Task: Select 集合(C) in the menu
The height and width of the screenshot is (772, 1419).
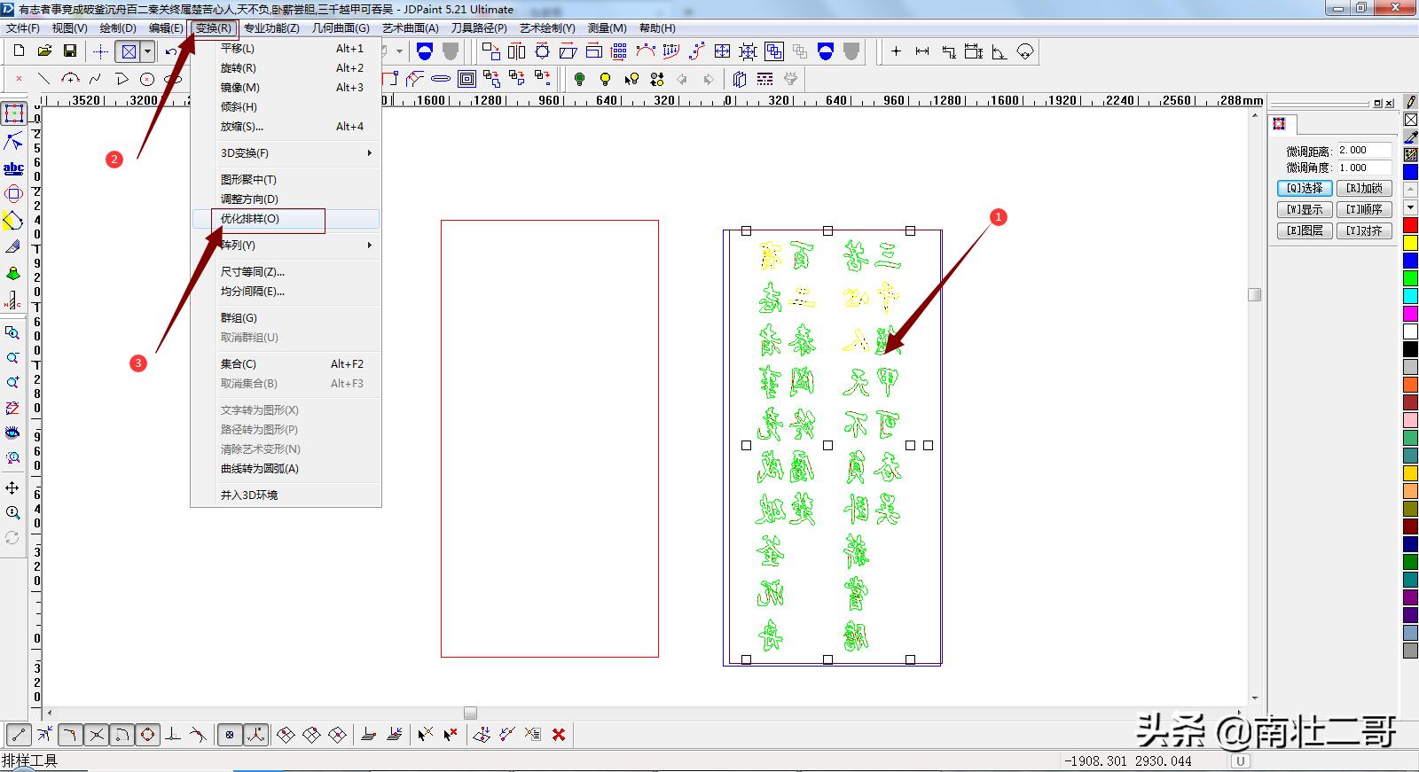Action: click(286, 363)
